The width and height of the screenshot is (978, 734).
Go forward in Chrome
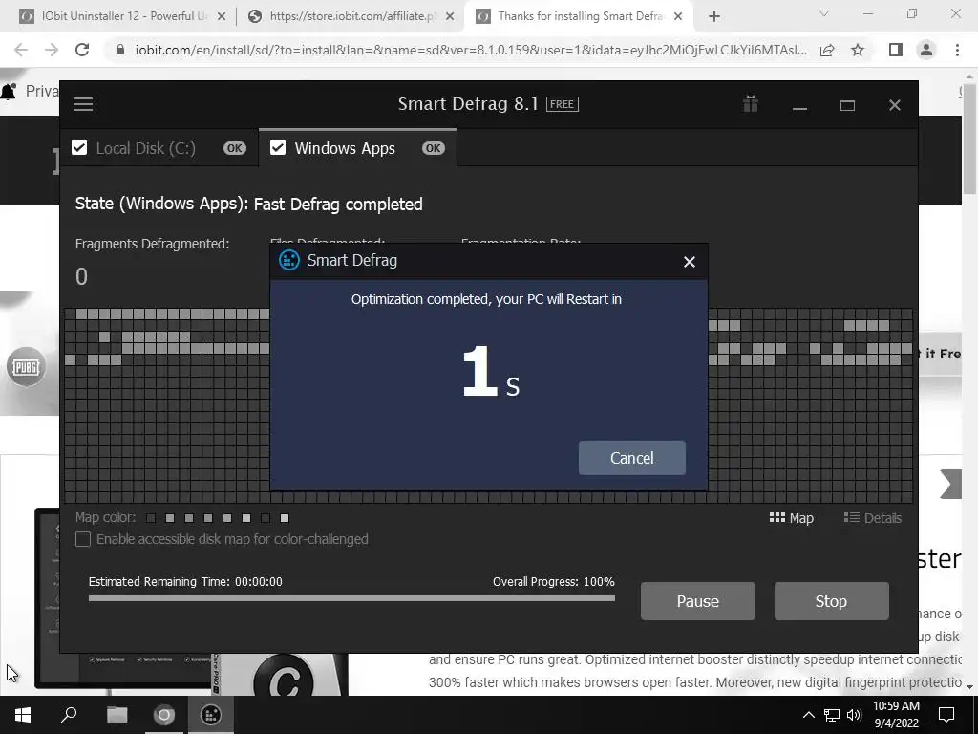52,50
